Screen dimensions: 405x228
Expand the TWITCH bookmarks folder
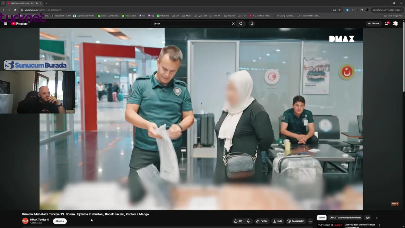(230, 16)
